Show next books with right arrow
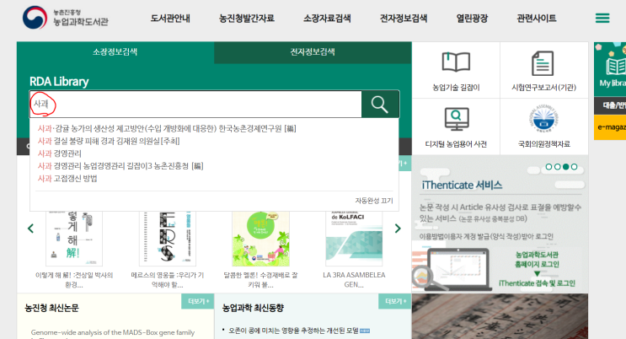 pyautogui.click(x=398, y=229)
